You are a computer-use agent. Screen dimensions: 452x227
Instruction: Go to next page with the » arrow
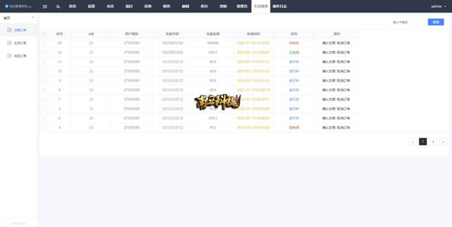pos(443,141)
